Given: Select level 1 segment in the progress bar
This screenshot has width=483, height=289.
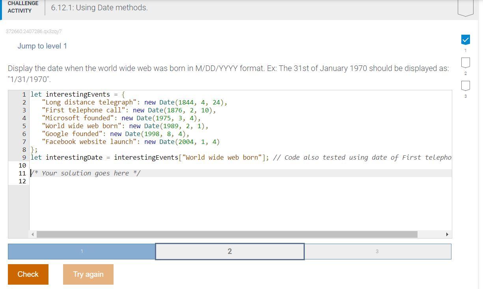Looking at the screenshot, I should click(82, 251).
